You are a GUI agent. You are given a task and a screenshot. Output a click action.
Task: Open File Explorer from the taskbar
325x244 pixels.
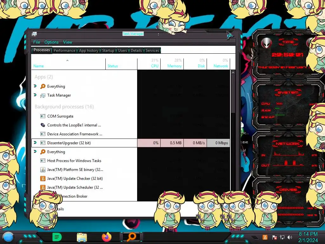(82, 237)
